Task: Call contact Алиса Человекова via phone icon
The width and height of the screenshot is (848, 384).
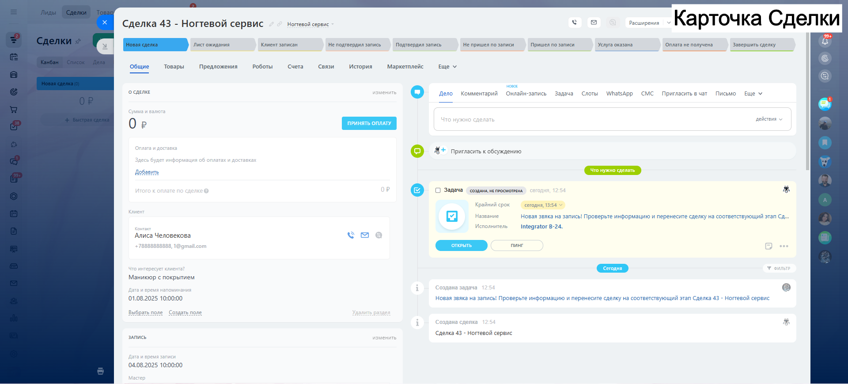Action: [351, 235]
